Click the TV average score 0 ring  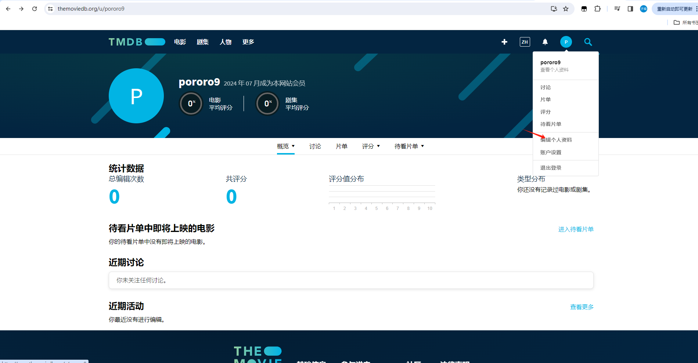click(x=267, y=104)
